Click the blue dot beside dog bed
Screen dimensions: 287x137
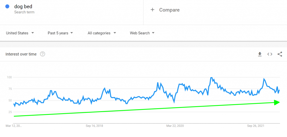(x=8, y=7)
